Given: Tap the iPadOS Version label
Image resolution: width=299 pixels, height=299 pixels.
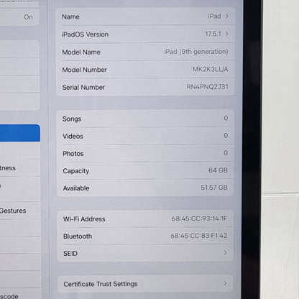Looking at the screenshot, I should pyautogui.click(x=85, y=34).
